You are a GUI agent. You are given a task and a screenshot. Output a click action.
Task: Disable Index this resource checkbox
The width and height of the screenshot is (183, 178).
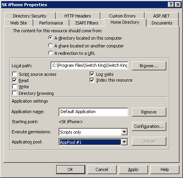(x=92, y=80)
